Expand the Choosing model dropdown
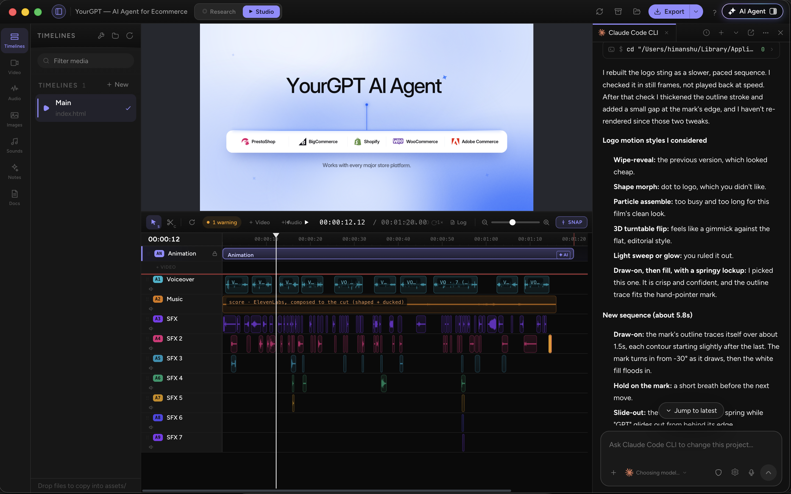This screenshot has width=791, height=494. [x=656, y=472]
